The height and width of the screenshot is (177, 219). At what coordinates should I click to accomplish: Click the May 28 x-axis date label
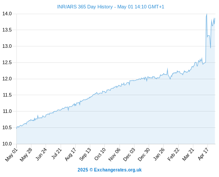pyautogui.click(x=26, y=155)
